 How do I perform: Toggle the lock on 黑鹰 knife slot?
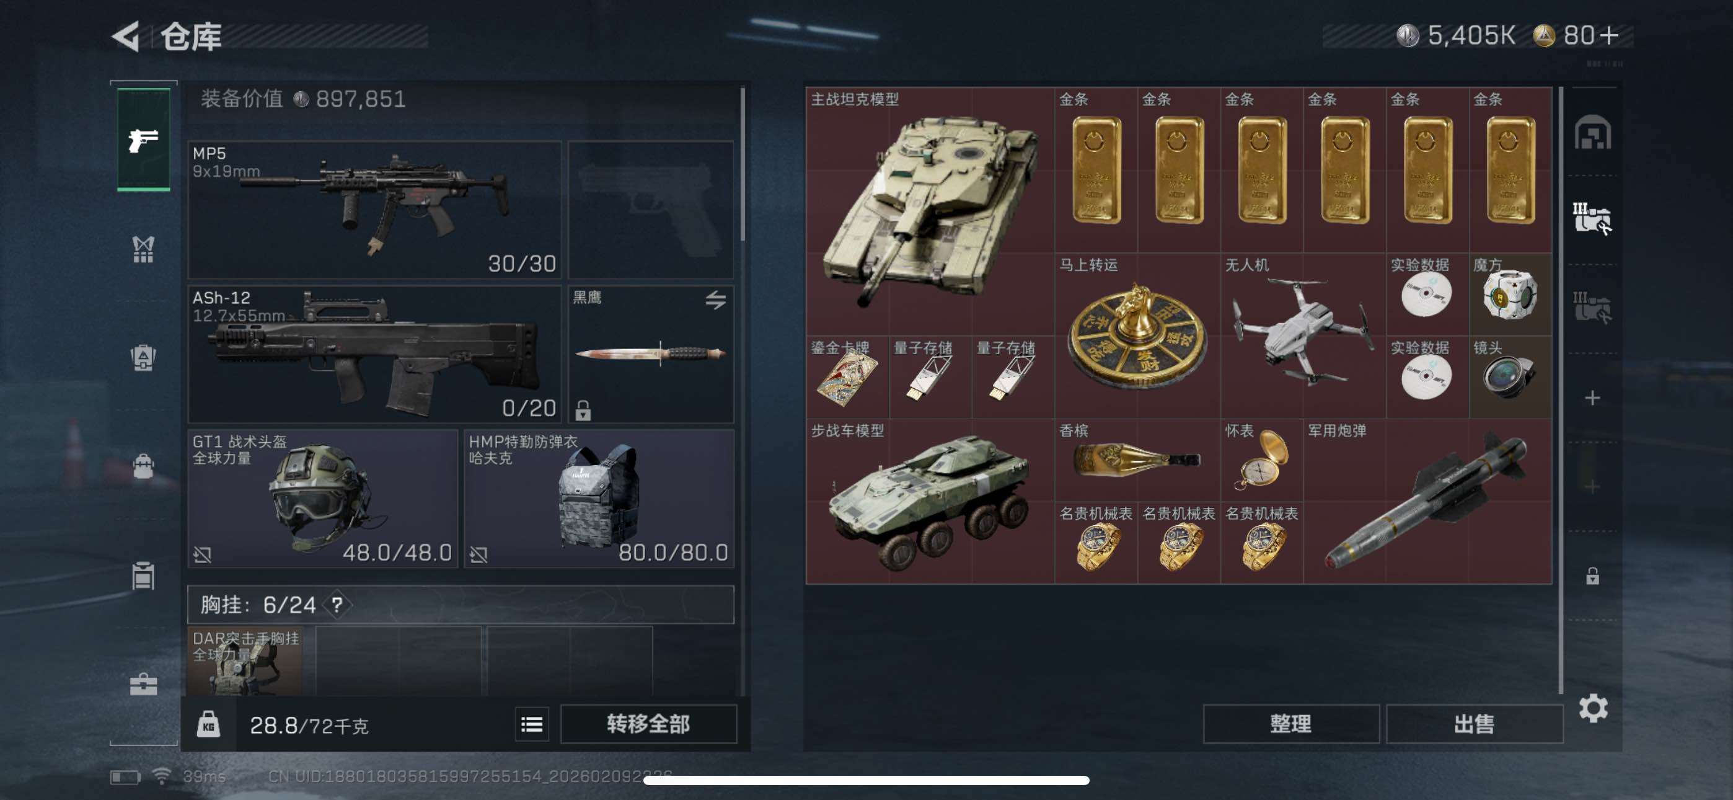pyautogui.click(x=583, y=410)
